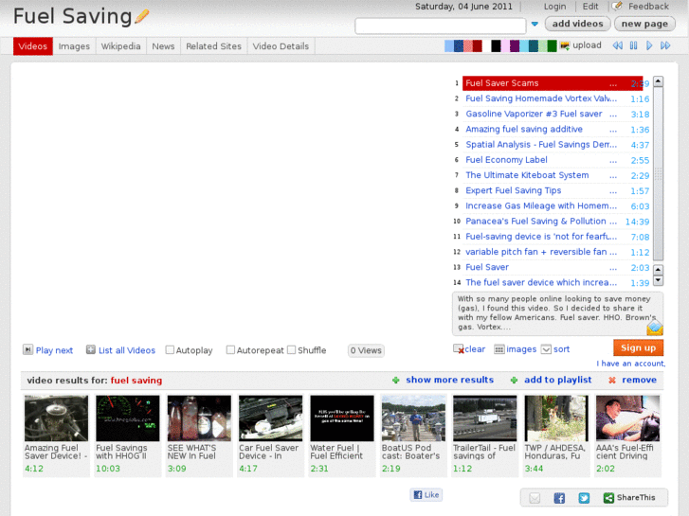The width and height of the screenshot is (689, 516).
Task: Open AAA's Fuel-Efficient Driving thumbnail
Action: click(627, 418)
